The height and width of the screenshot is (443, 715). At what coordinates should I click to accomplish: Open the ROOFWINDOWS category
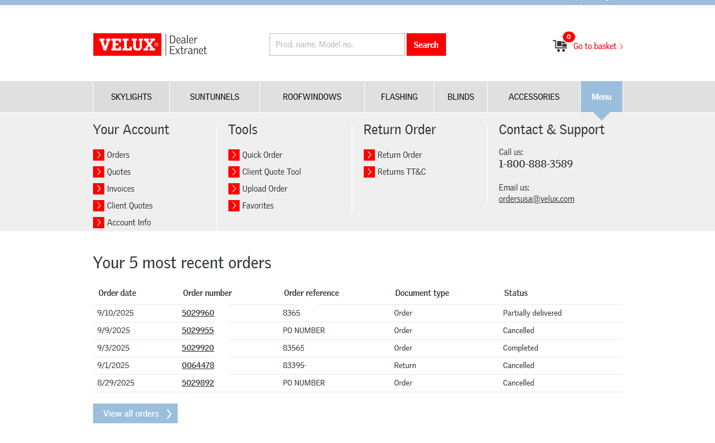[312, 97]
